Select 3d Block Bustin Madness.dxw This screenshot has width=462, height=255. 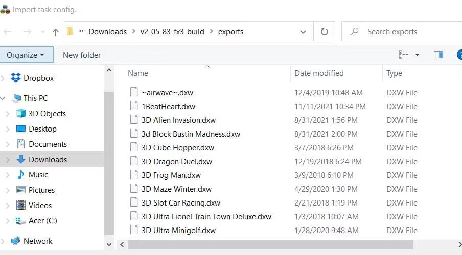(191, 134)
